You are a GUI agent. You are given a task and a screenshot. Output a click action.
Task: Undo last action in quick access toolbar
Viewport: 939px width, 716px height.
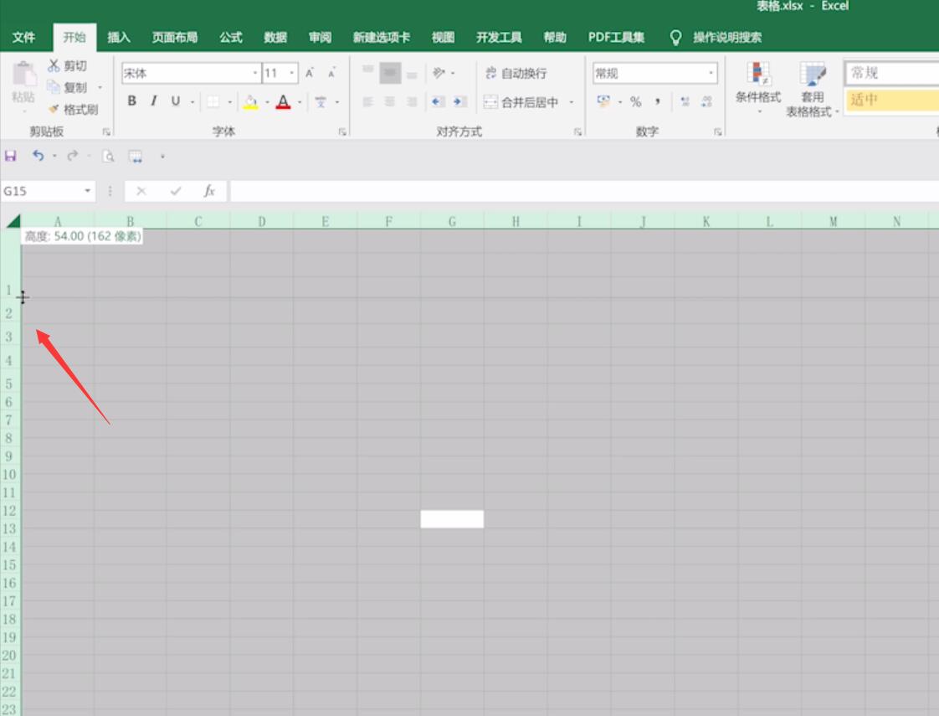[x=38, y=157]
